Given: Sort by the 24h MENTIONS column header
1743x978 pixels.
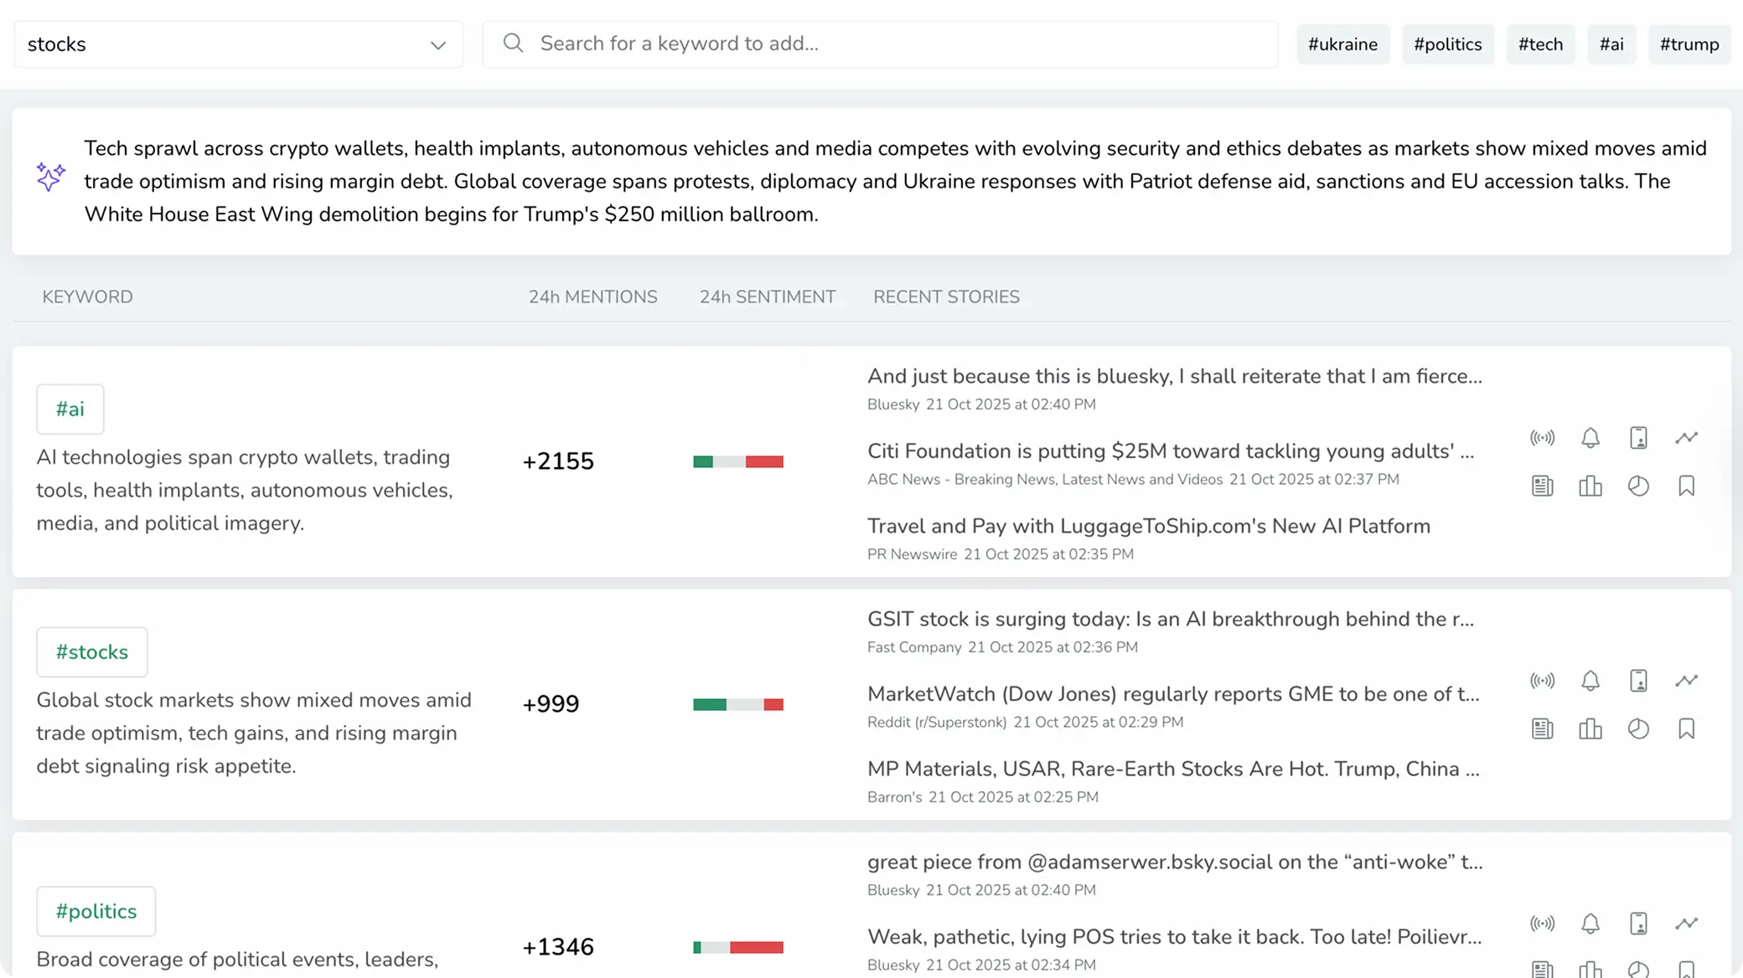Looking at the screenshot, I should [x=592, y=297].
